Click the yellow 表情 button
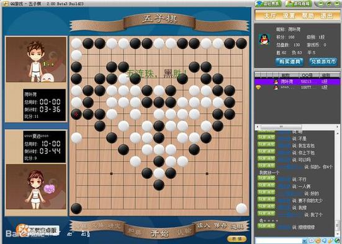 (236, 239)
